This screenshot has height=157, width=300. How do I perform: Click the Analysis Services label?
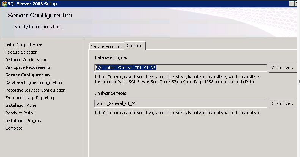[x=111, y=93]
